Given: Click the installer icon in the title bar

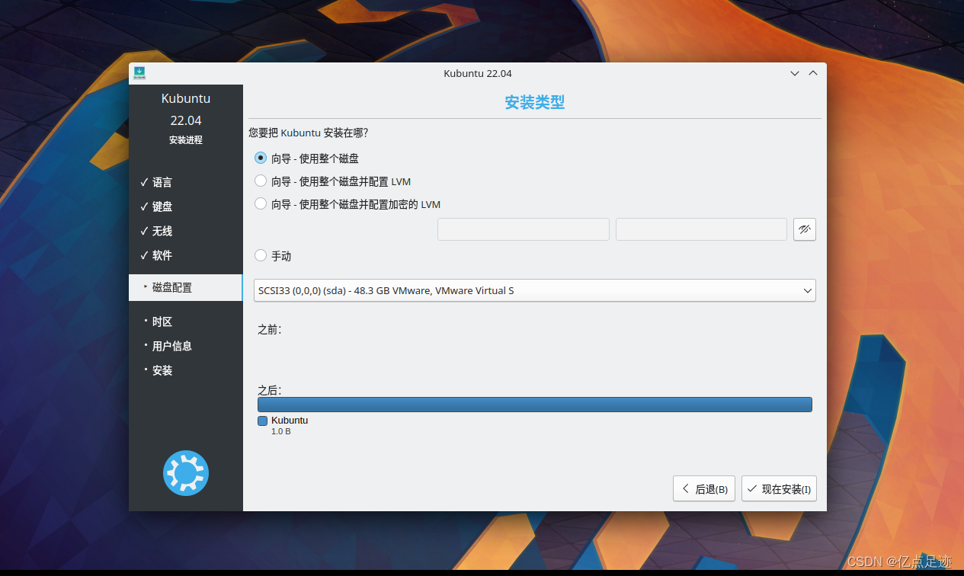Looking at the screenshot, I should [139, 73].
